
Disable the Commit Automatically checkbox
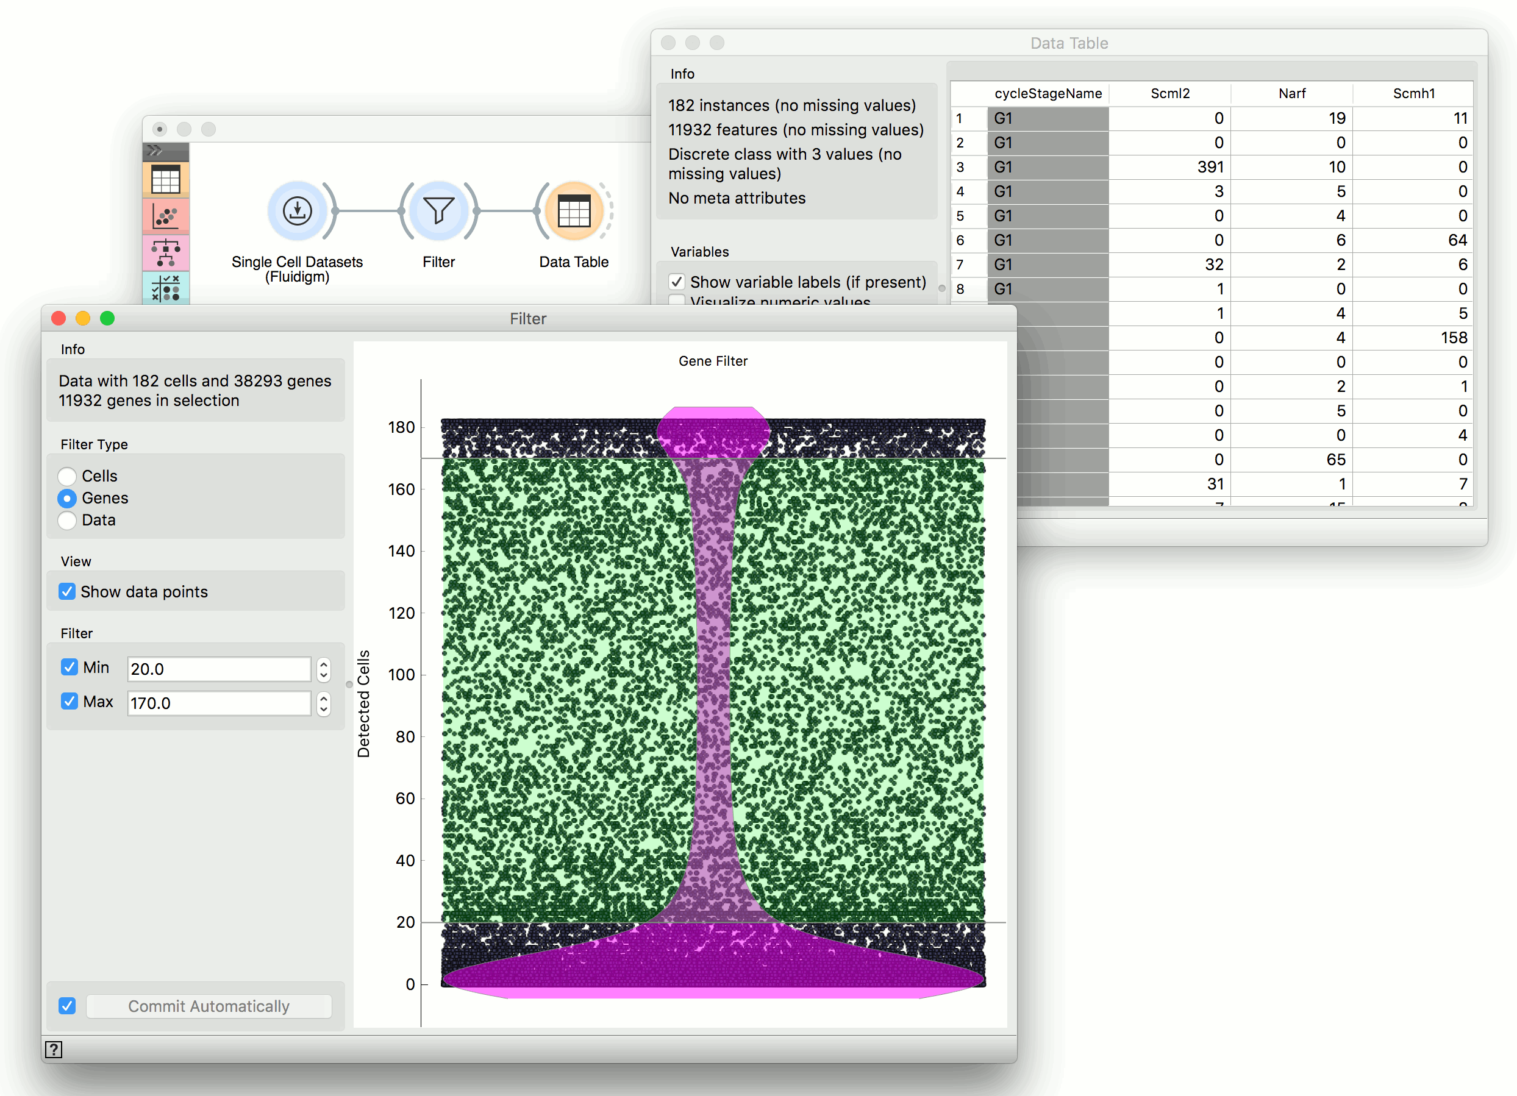click(x=67, y=1006)
